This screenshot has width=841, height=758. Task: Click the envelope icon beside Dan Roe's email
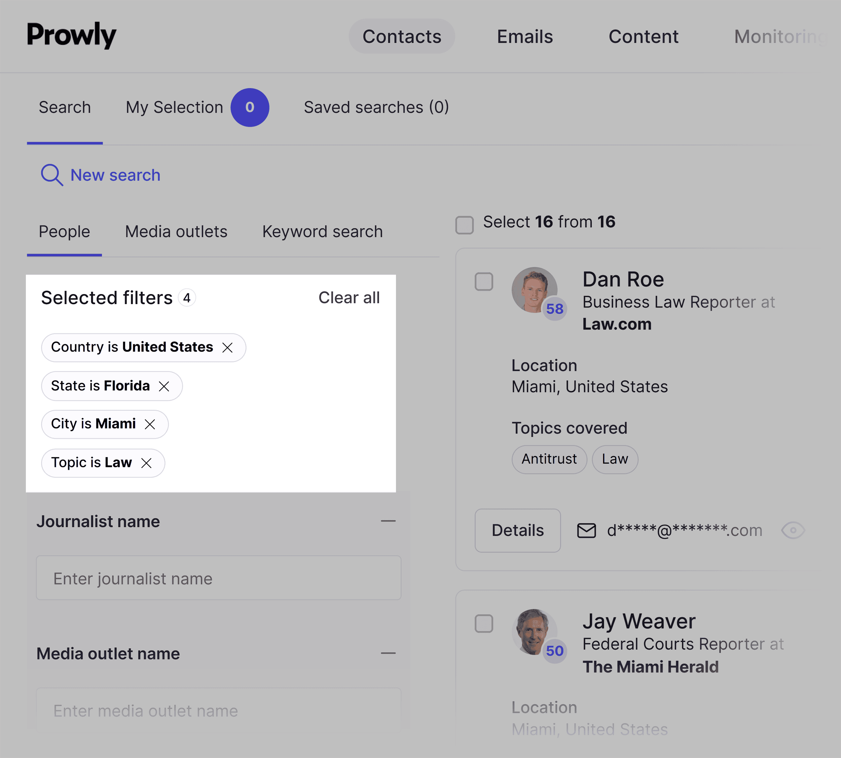pos(586,530)
